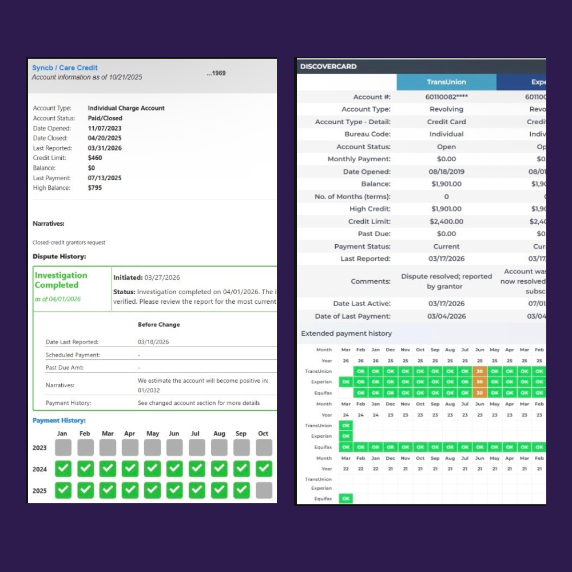Click the January 2024 green checkmark
Screen dimensions: 572x572
tap(63, 469)
